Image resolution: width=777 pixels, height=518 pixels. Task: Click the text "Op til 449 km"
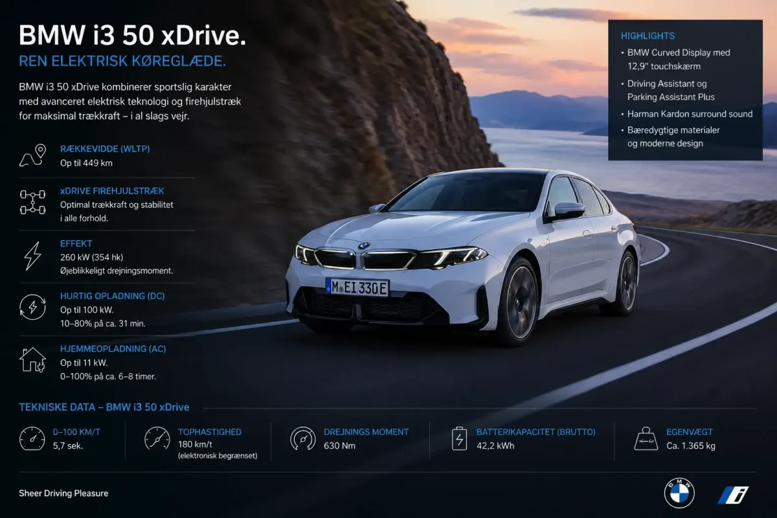click(x=86, y=163)
